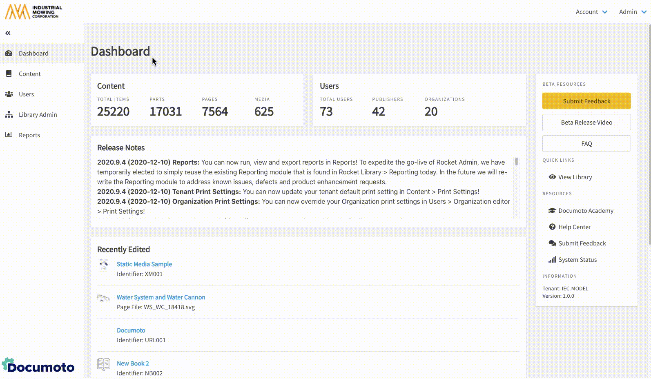651x379 pixels.
Task: Click the Users group icon in sidebar
Action: 9,94
